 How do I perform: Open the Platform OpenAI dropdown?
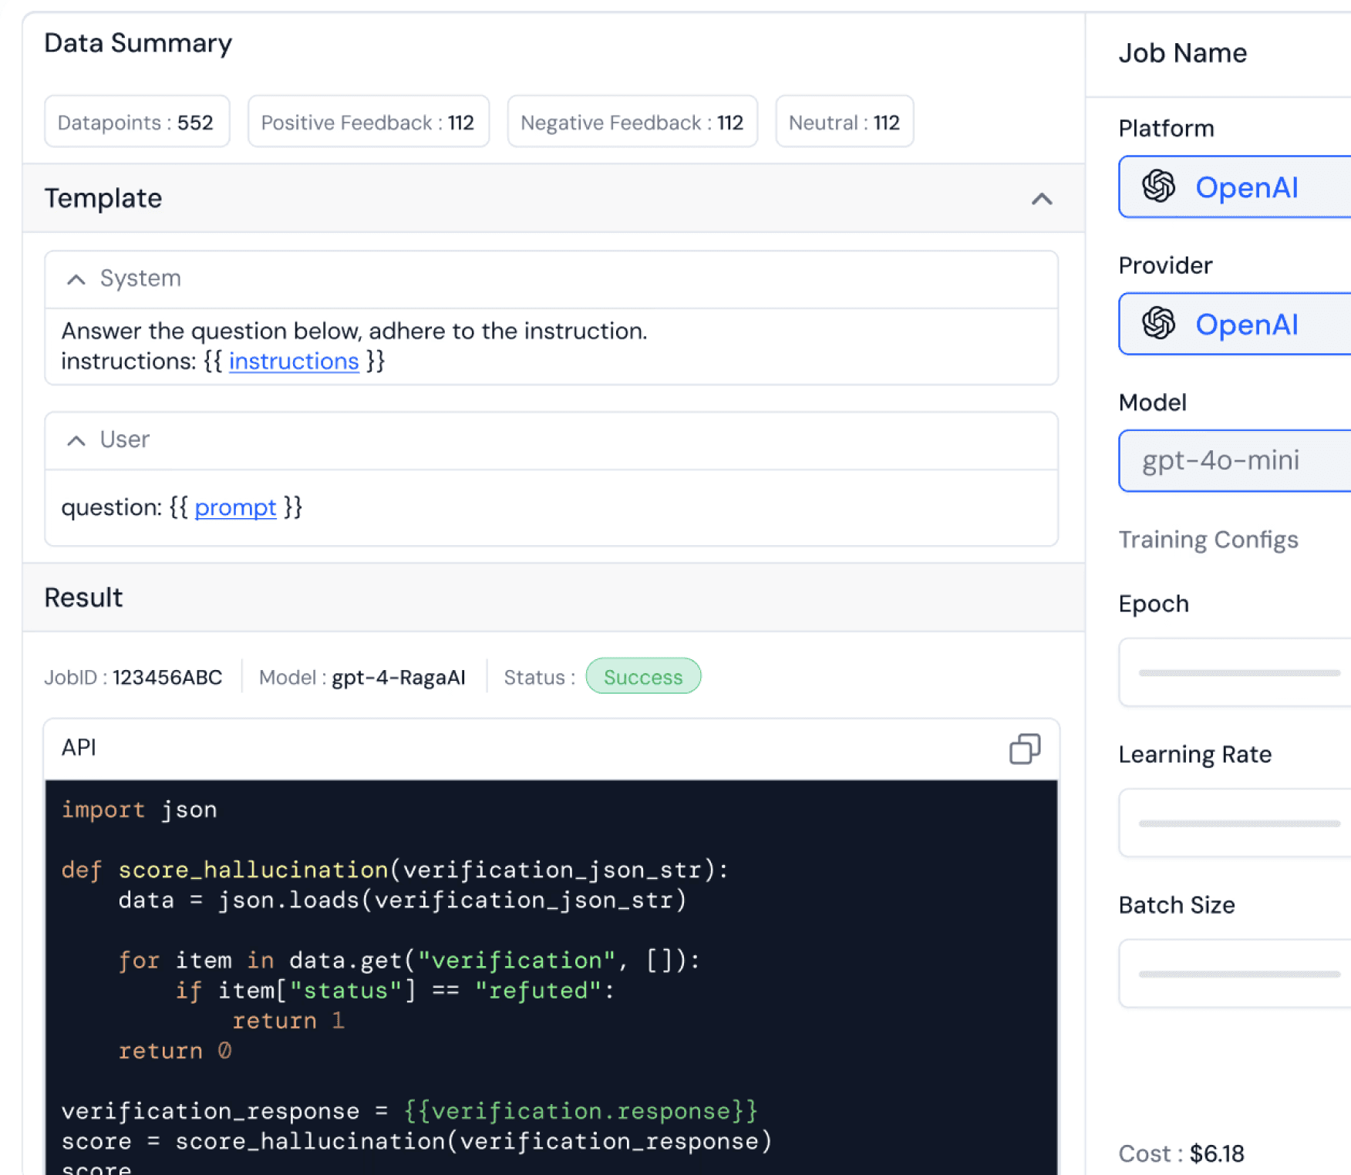click(1235, 187)
